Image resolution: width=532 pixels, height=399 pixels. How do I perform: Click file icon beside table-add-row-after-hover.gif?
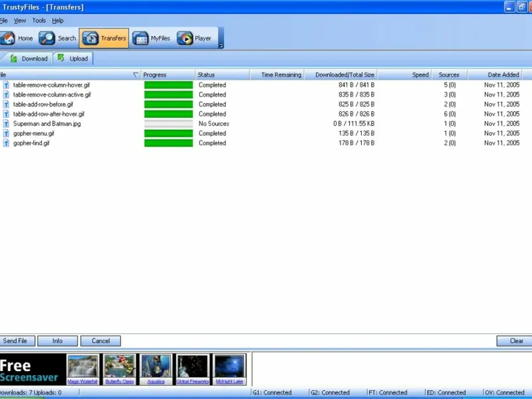click(x=6, y=114)
